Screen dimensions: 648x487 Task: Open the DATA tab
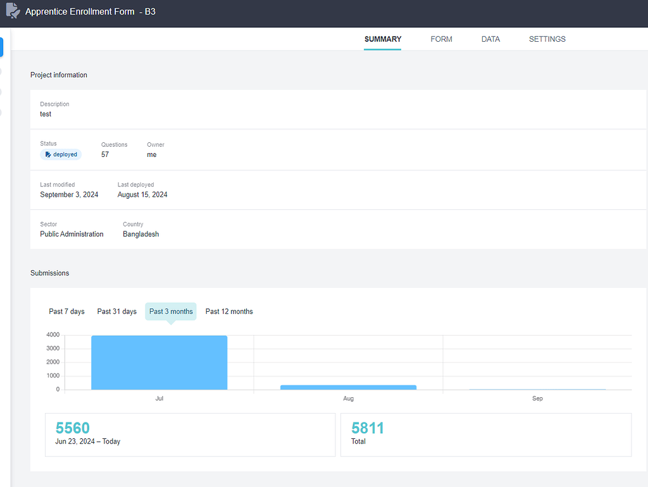coord(490,39)
